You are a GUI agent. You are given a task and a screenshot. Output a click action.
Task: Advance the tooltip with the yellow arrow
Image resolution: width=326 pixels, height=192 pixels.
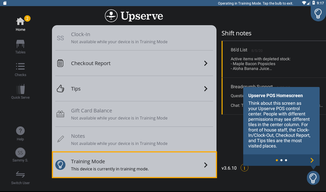click(312, 160)
